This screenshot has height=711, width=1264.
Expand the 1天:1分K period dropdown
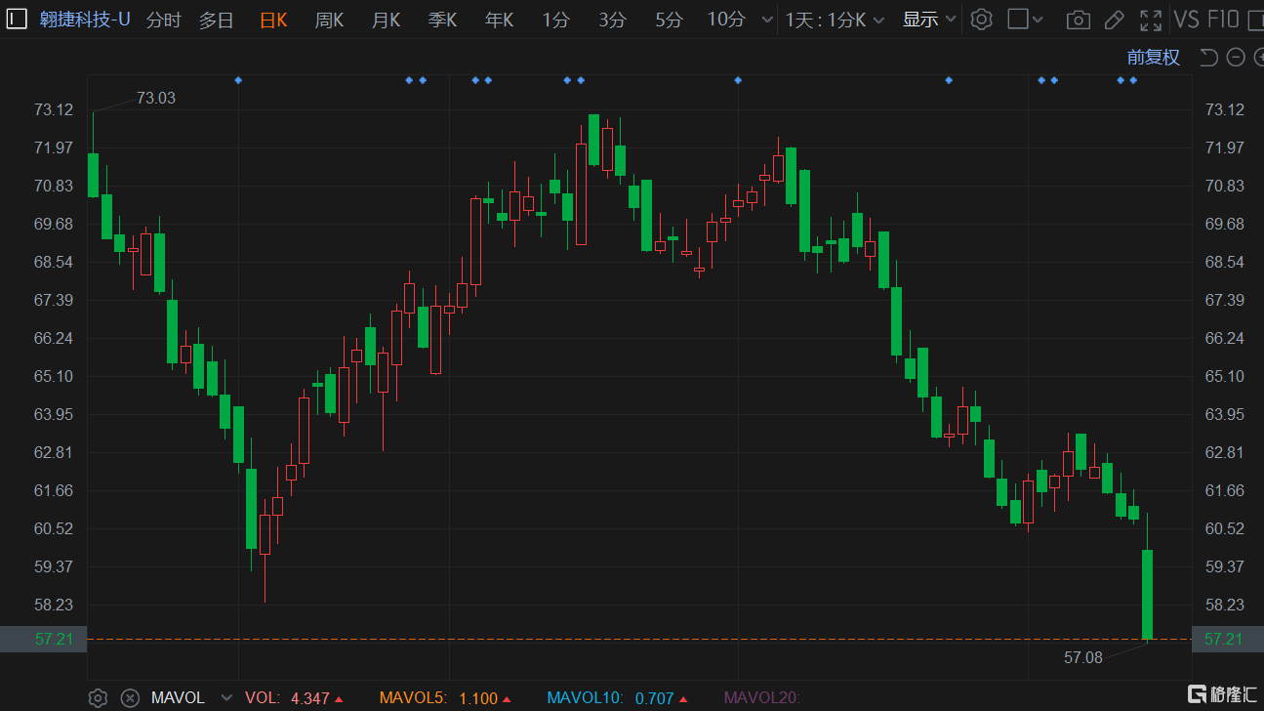(836, 20)
